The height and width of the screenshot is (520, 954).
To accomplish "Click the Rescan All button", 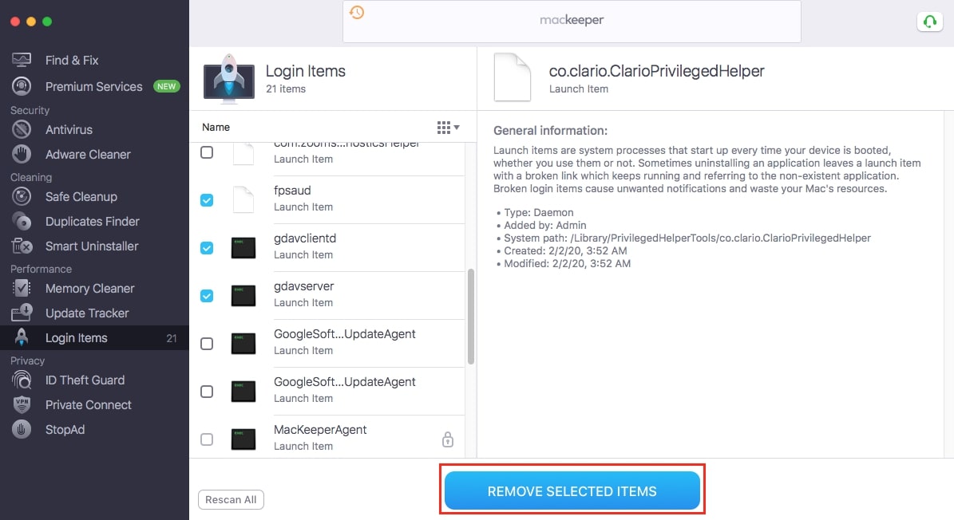I will [x=231, y=499].
